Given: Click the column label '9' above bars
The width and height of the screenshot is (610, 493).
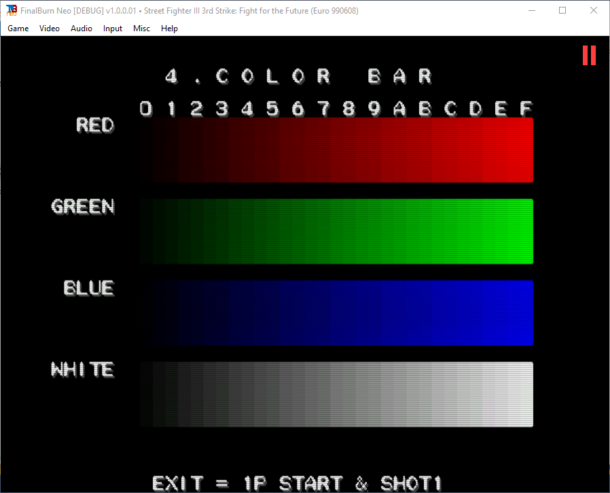Looking at the screenshot, I should point(374,109).
